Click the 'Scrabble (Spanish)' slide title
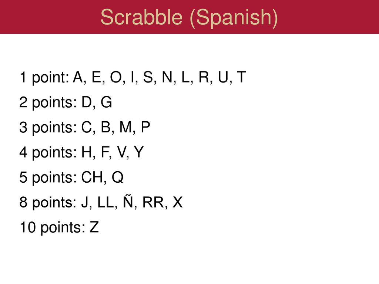The width and height of the screenshot is (379, 284). (x=189, y=17)
